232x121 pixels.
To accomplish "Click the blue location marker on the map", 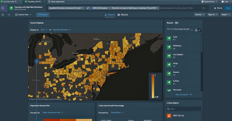I will point(36,61).
